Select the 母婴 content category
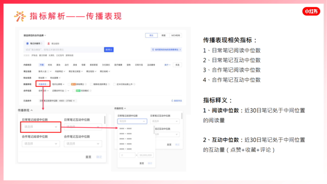This screenshot has width=327, height=184. (x=83, y=65)
